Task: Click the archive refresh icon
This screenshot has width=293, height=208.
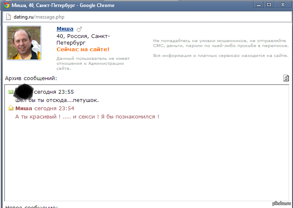Action: (286, 78)
